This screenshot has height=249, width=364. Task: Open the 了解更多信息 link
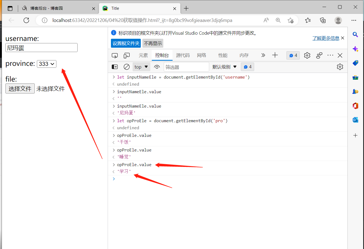tap(326, 38)
